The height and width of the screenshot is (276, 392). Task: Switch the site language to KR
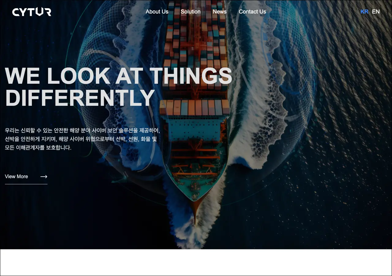pos(364,12)
